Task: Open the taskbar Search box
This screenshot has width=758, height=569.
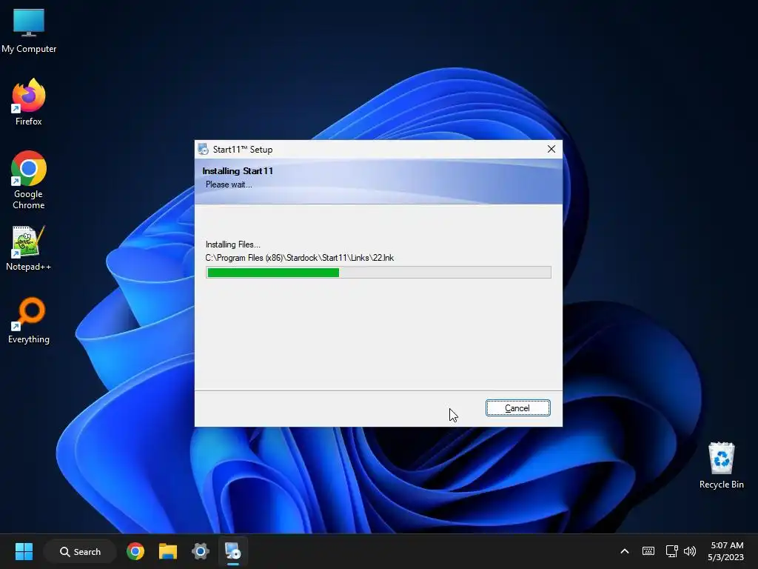Action: coord(80,551)
